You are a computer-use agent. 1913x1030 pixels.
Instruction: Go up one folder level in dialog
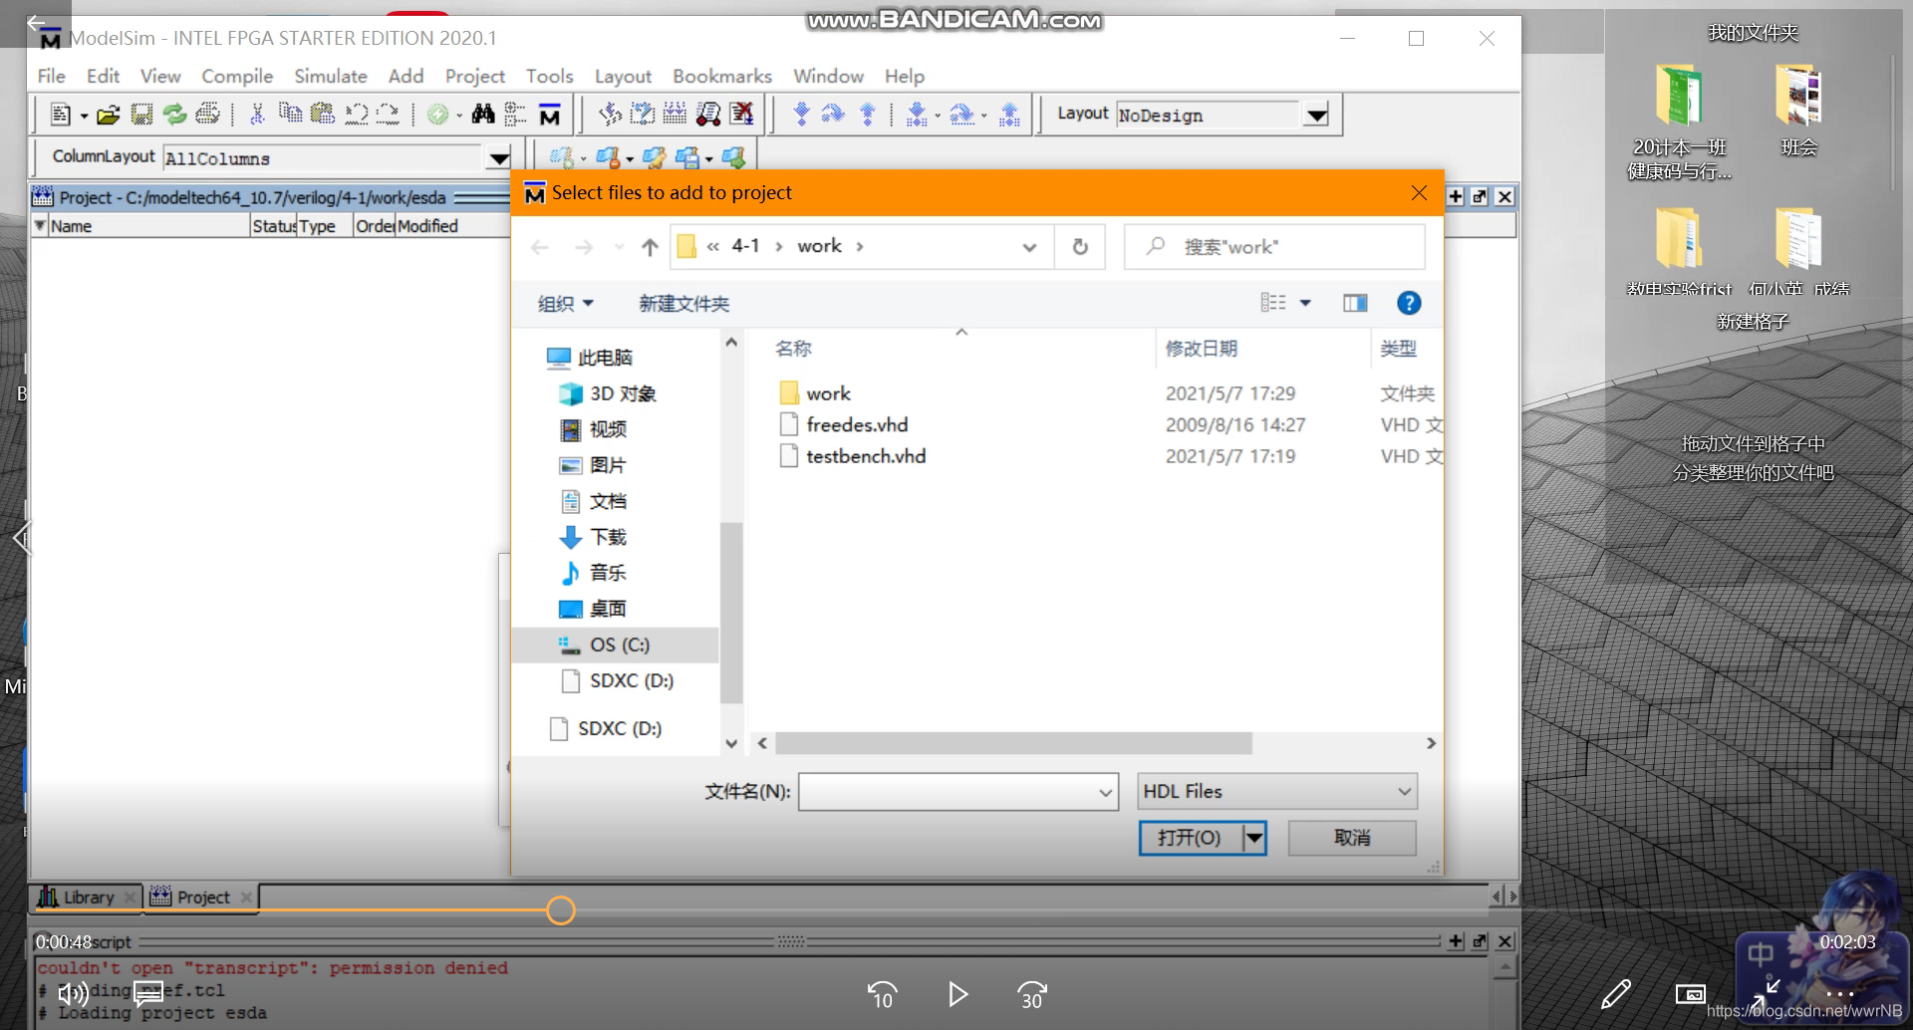(x=650, y=247)
